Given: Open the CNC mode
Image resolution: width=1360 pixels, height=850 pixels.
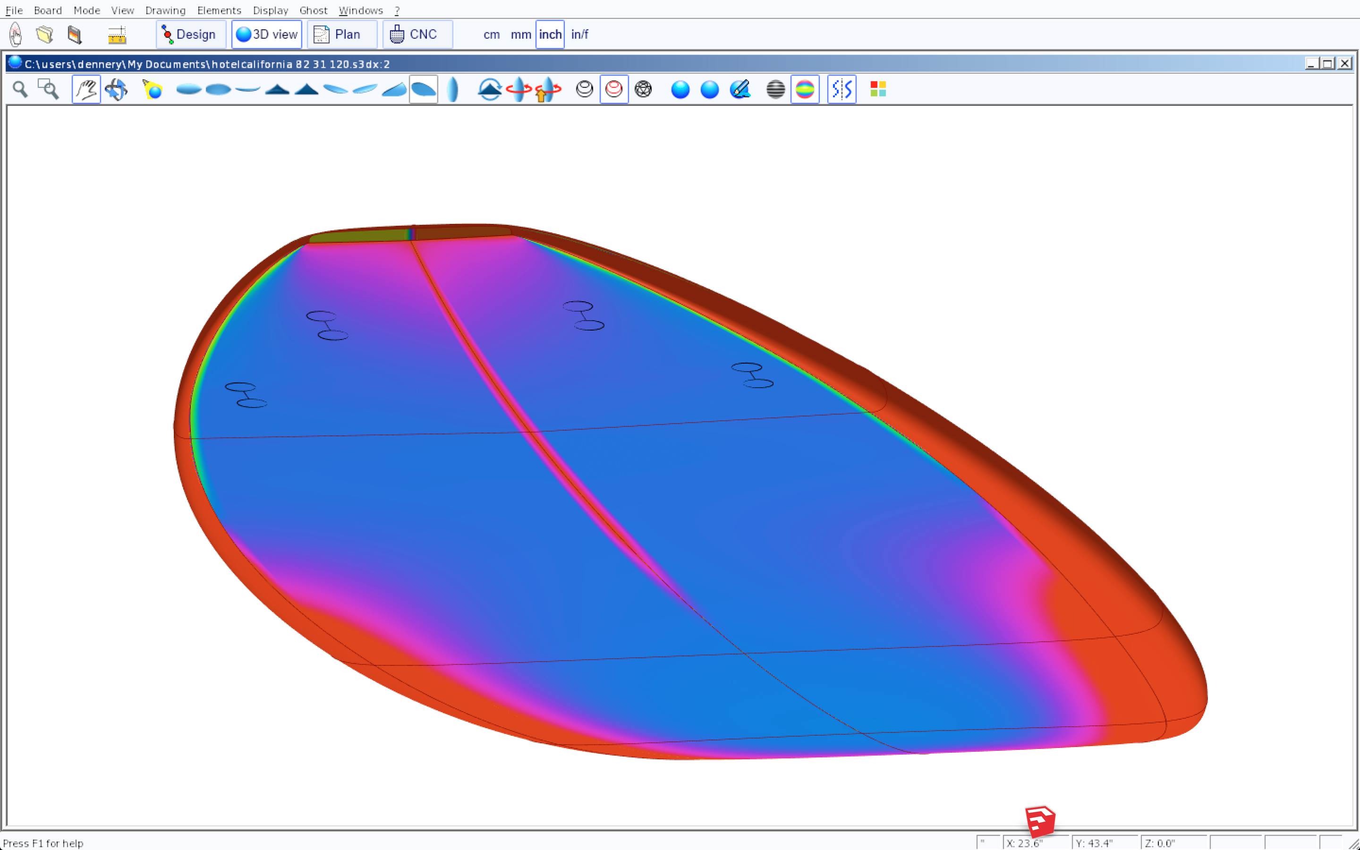Looking at the screenshot, I should click(417, 35).
